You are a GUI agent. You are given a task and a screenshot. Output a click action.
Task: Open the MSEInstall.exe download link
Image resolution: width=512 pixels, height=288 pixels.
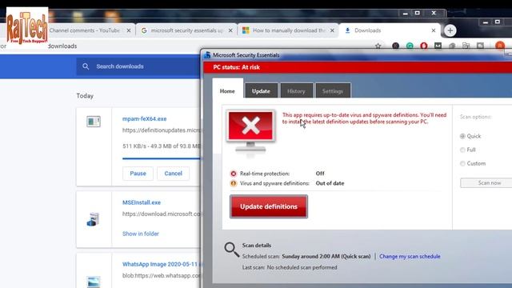142,202
